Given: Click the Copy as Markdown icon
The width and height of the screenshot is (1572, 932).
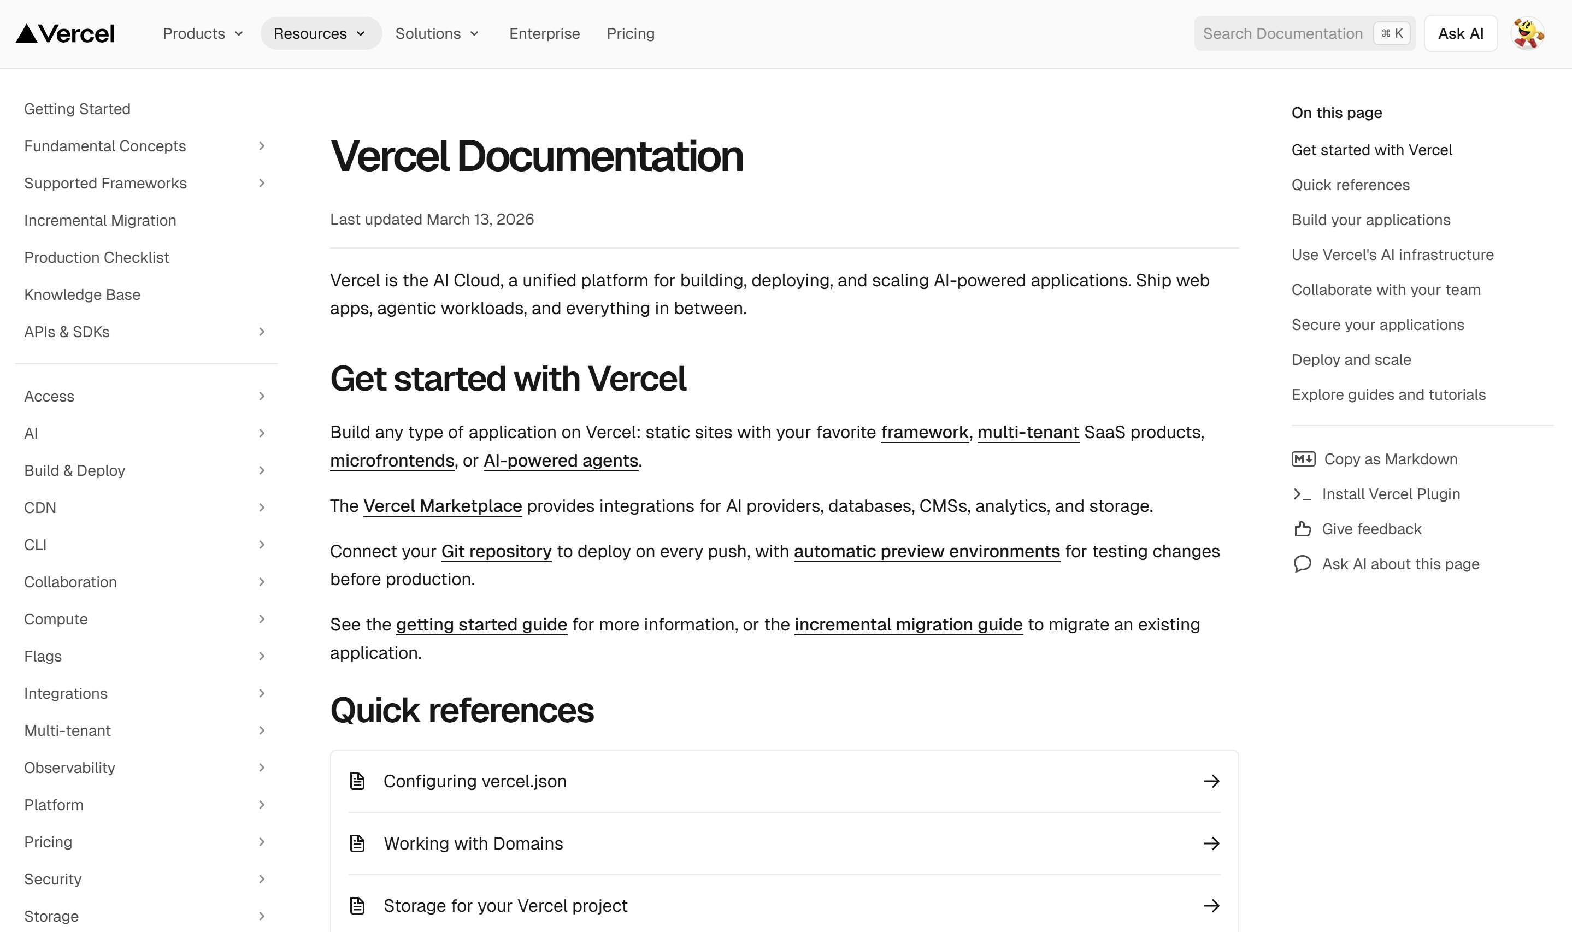Looking at the screenshot, I should (1303, 459).
